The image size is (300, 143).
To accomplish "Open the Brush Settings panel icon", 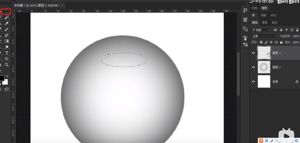I will [x=245, y=45].
